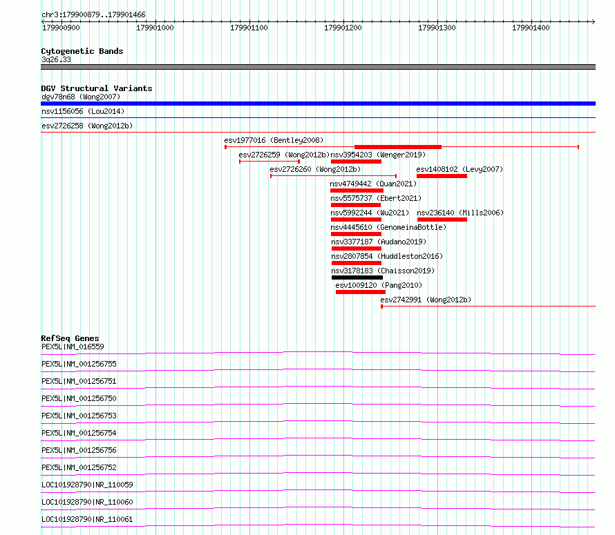Click the esv2726260 thin red feature line

tap(333, 176)
